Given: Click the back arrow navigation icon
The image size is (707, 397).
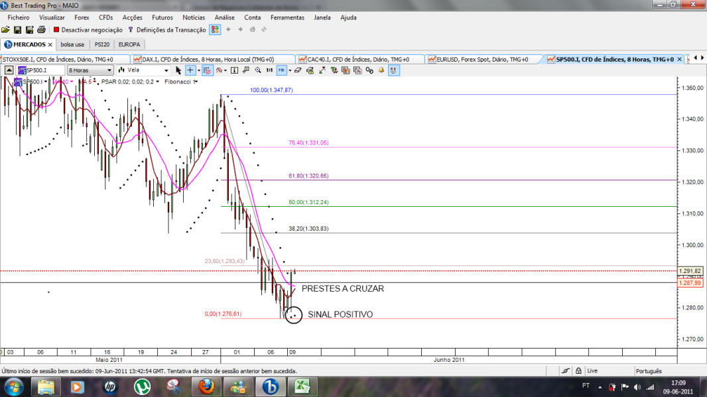Looking at the screenshot, I should pos(229,29).
